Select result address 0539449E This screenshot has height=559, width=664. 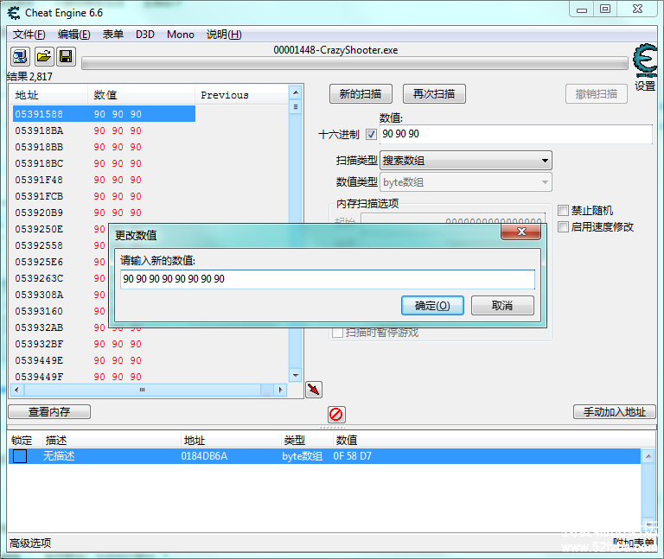(39, 360)
